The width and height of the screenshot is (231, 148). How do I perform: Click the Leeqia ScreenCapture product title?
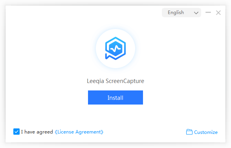115,81
